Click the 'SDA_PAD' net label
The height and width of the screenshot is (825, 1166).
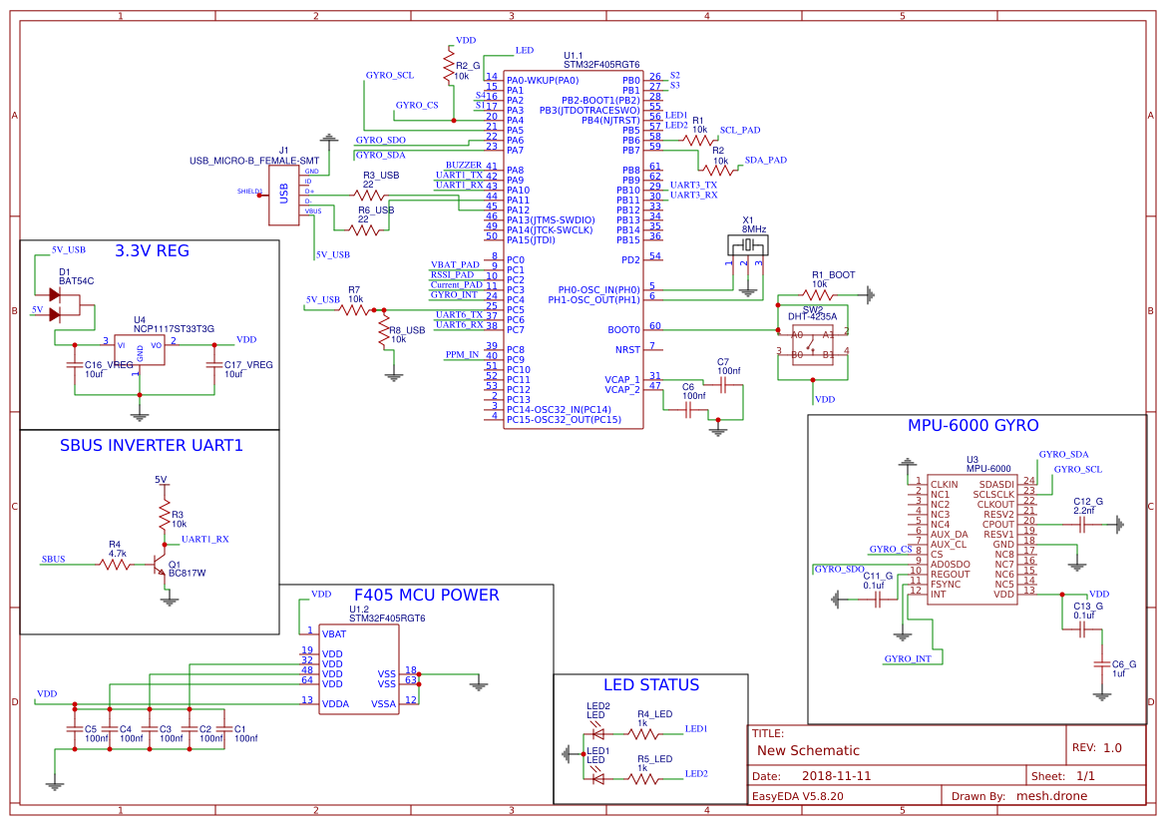(x=766, y=160)
